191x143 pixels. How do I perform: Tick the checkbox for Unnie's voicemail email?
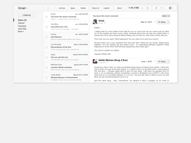(46, 17)
